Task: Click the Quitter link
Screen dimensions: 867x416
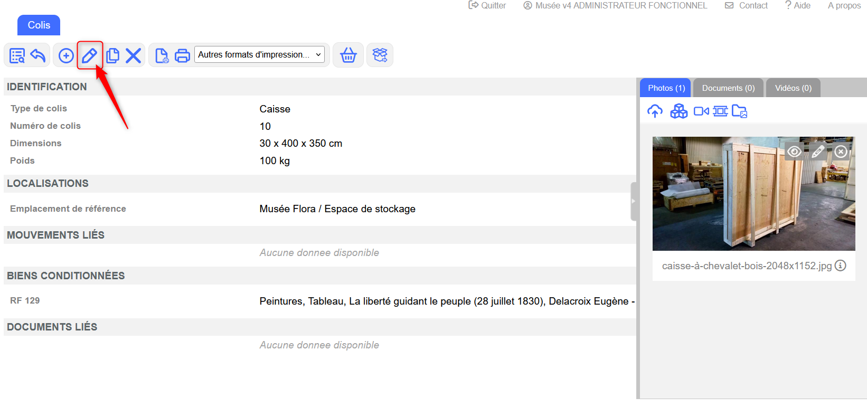Action: click(487, 5)
